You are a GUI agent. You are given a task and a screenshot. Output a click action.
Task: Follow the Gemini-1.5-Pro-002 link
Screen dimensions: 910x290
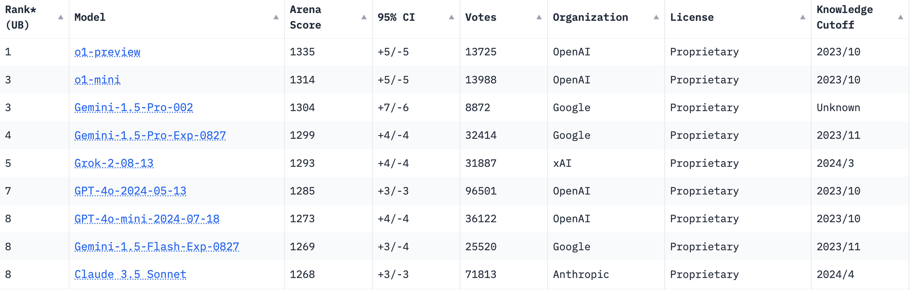134,108
